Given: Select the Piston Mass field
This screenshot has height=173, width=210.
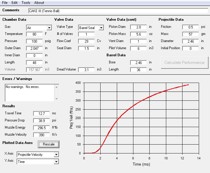Looking at the screenshot, I should pos(138,34).
